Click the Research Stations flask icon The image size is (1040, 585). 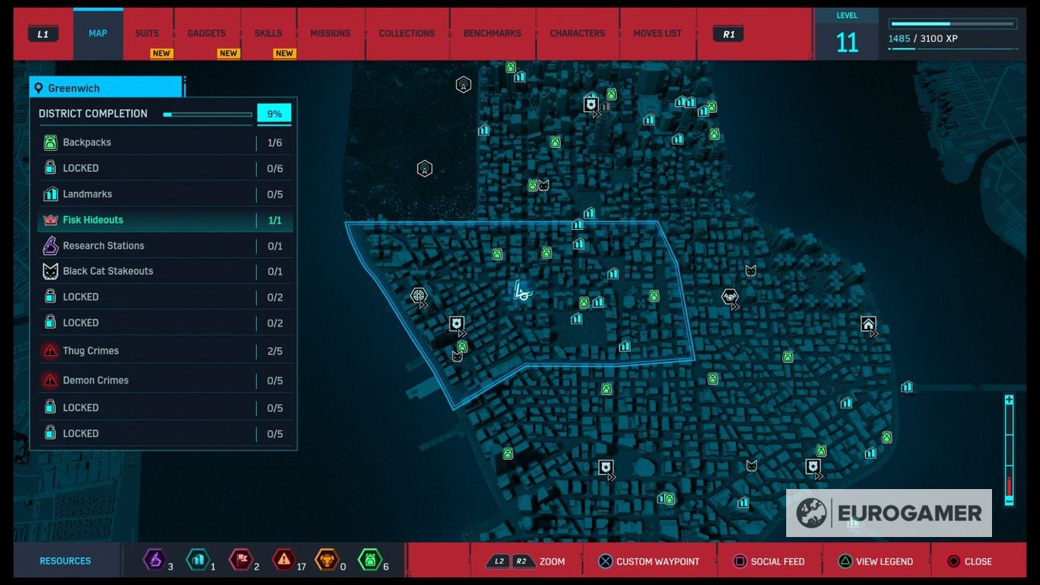[50, 246]
